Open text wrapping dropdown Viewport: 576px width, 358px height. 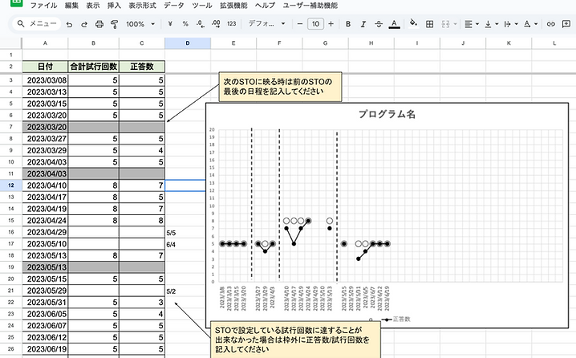click(x=510, y=24)
